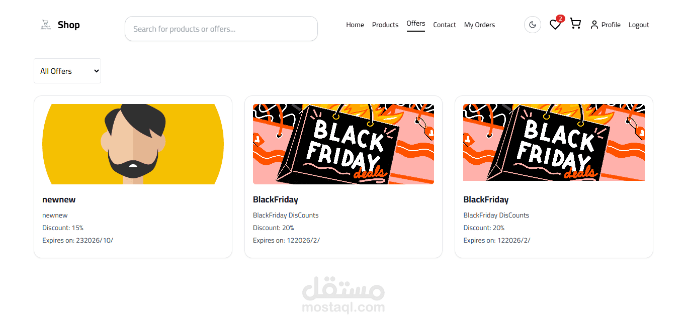687x321 pixels.
Task: View My Orders page
Action: pos(479,25)
